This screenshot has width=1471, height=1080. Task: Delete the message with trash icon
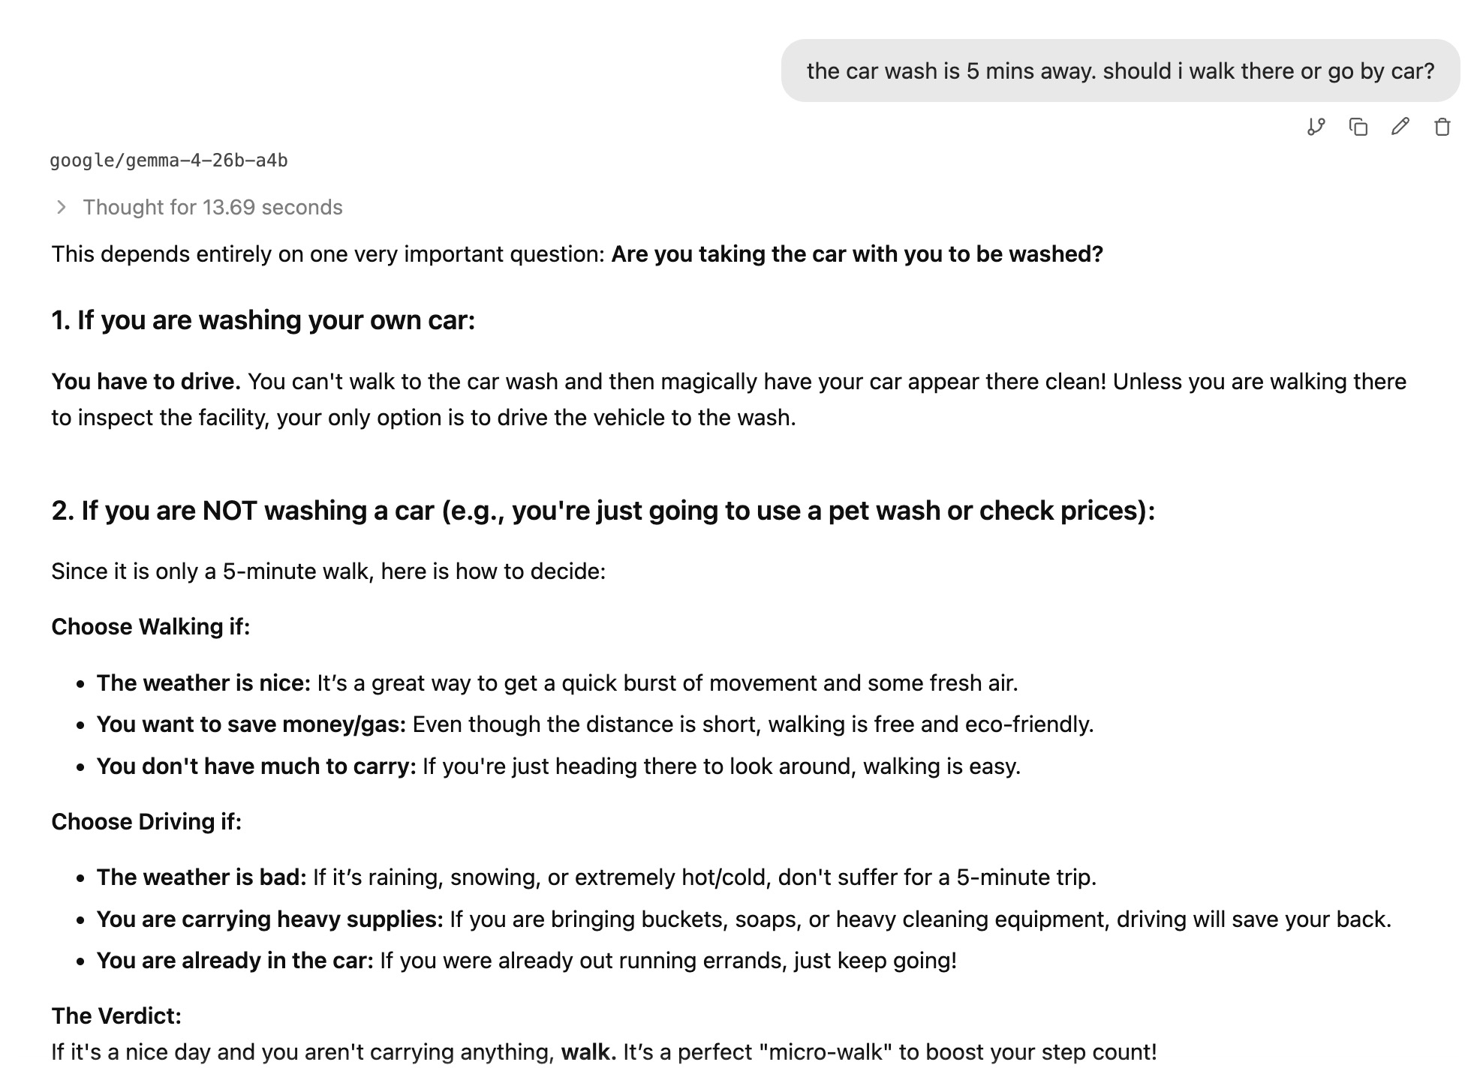pos(1442,127)
